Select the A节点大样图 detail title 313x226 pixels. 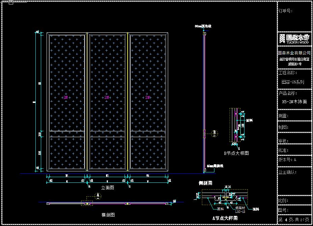point(225,218)
